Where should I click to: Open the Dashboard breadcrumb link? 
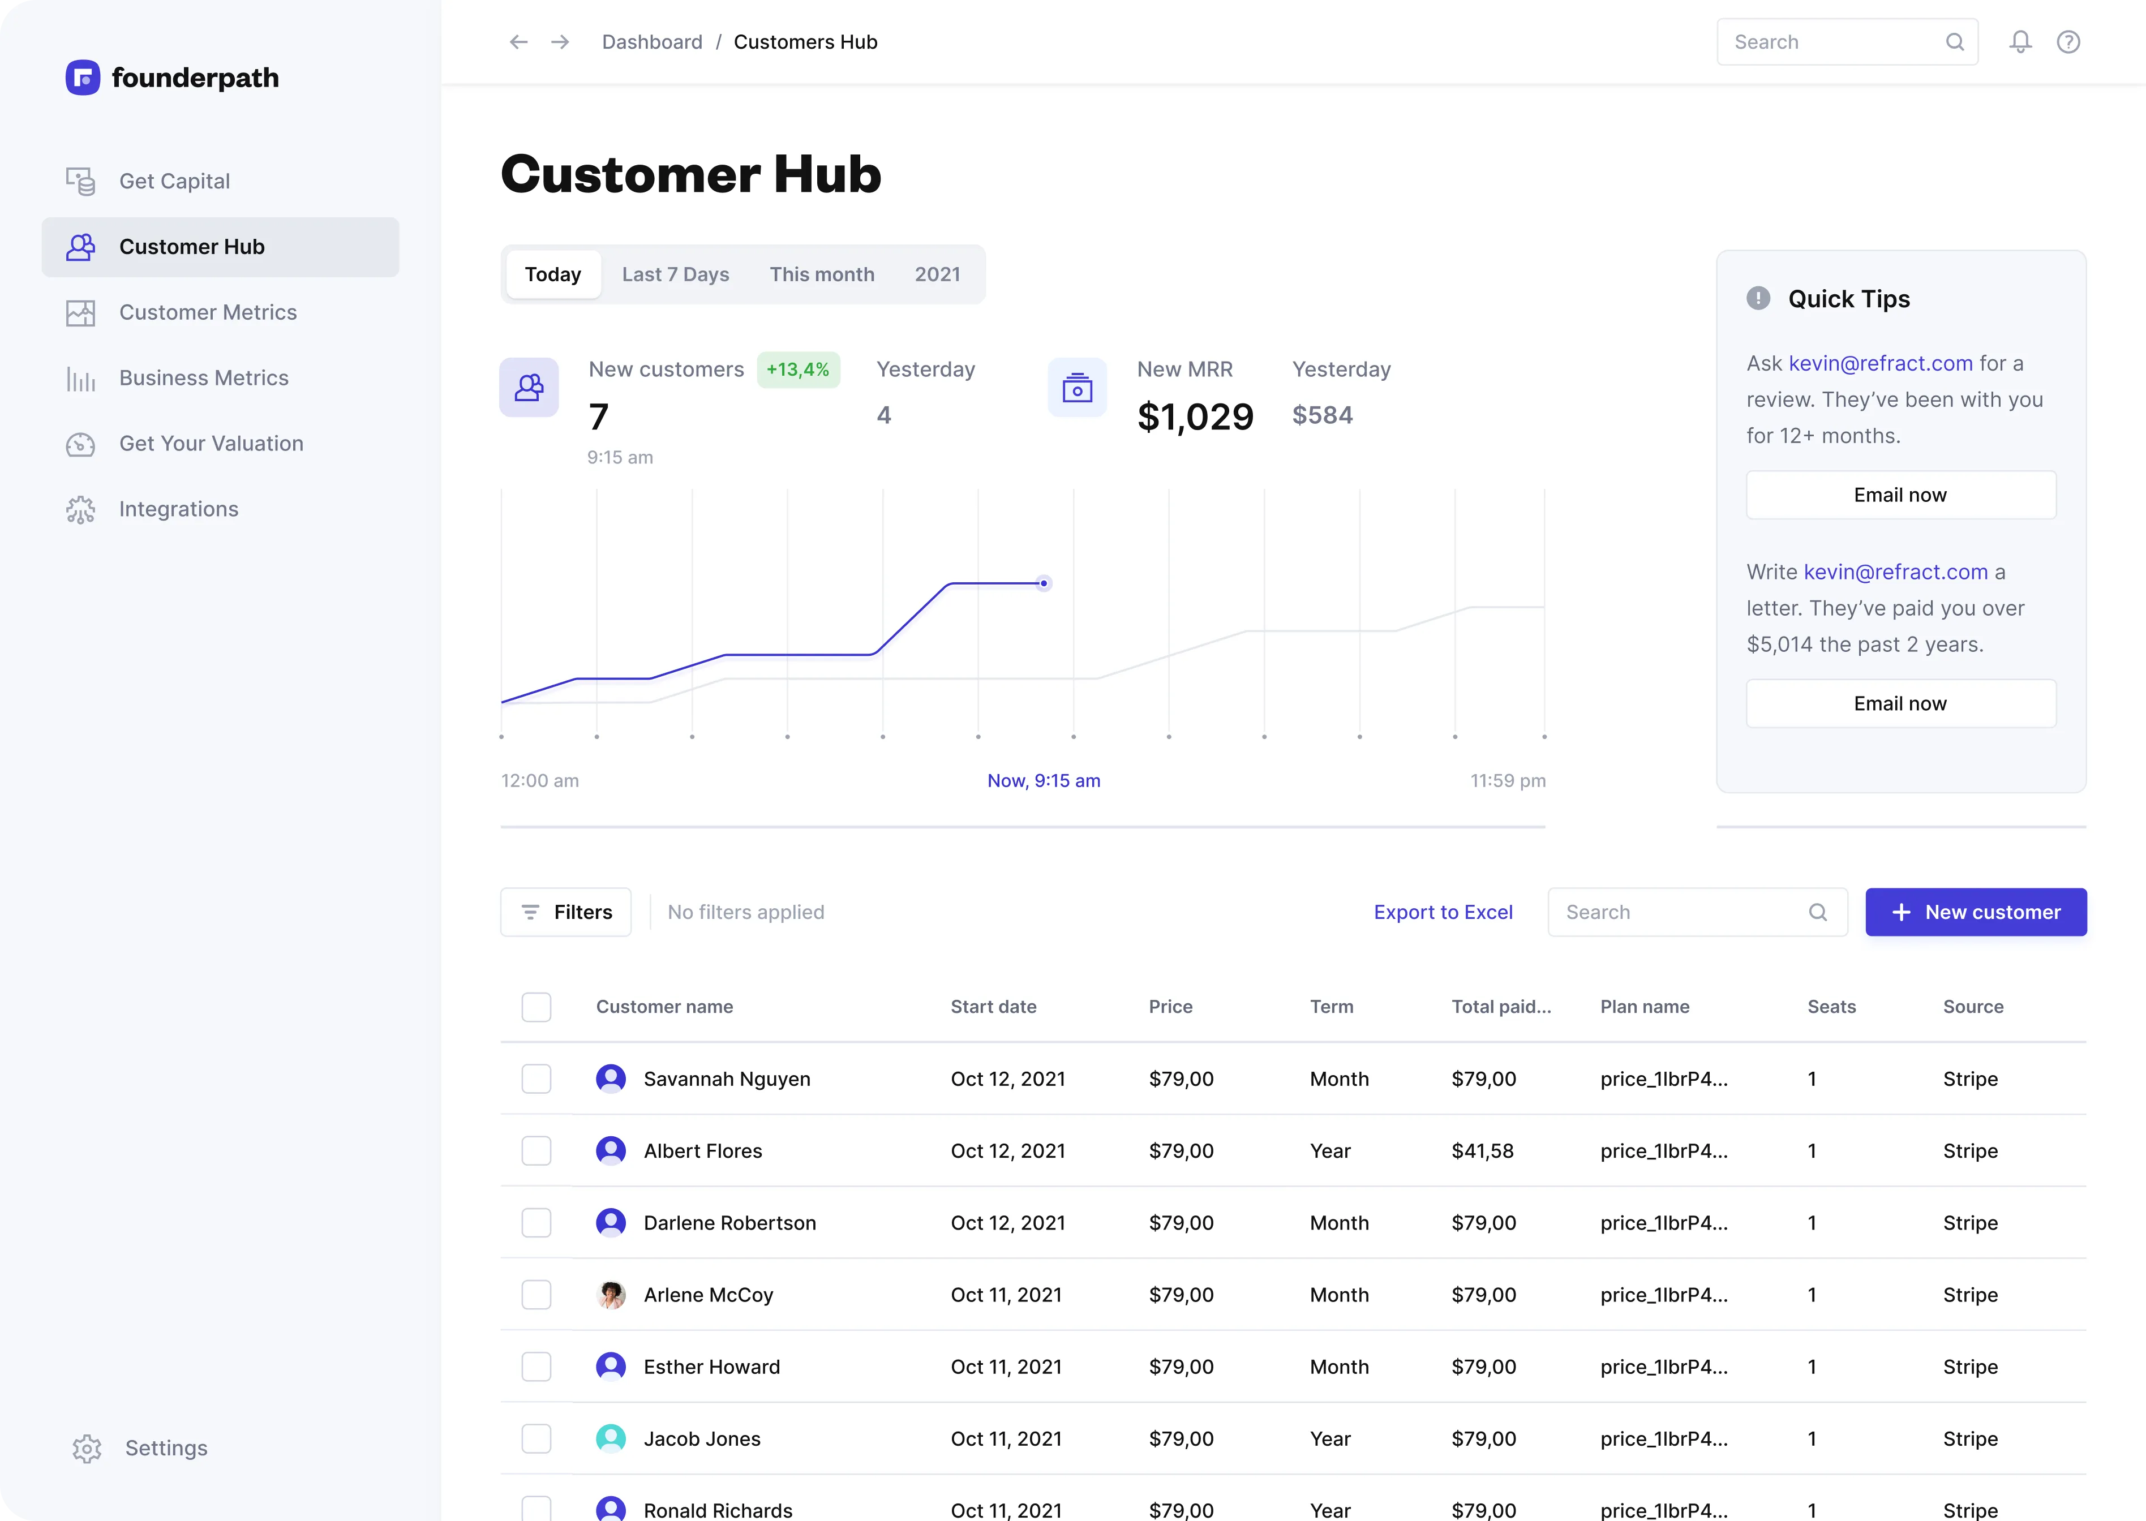pyautogui.click(x=652, y=41)
